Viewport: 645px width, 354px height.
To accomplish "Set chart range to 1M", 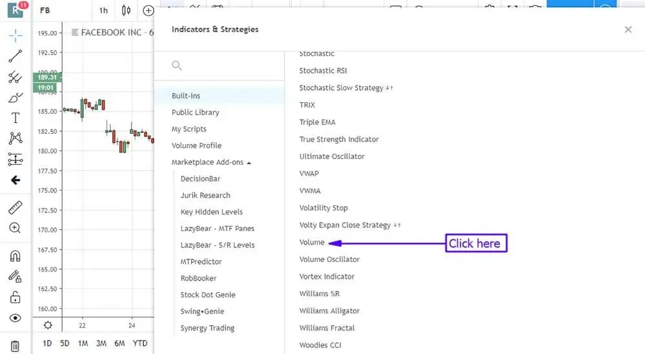I will tap(83, 343).
